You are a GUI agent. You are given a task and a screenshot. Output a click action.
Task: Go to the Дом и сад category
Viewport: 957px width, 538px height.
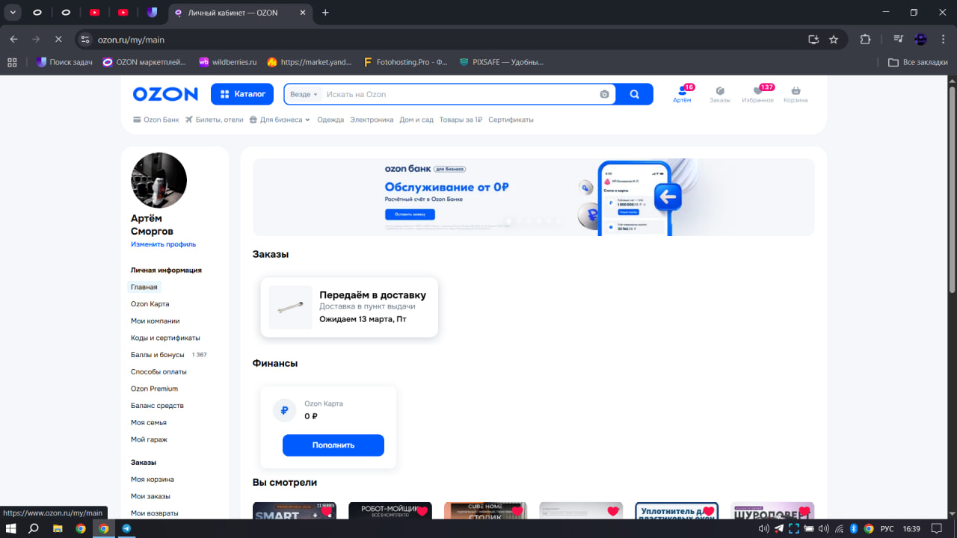coord(416,120)
